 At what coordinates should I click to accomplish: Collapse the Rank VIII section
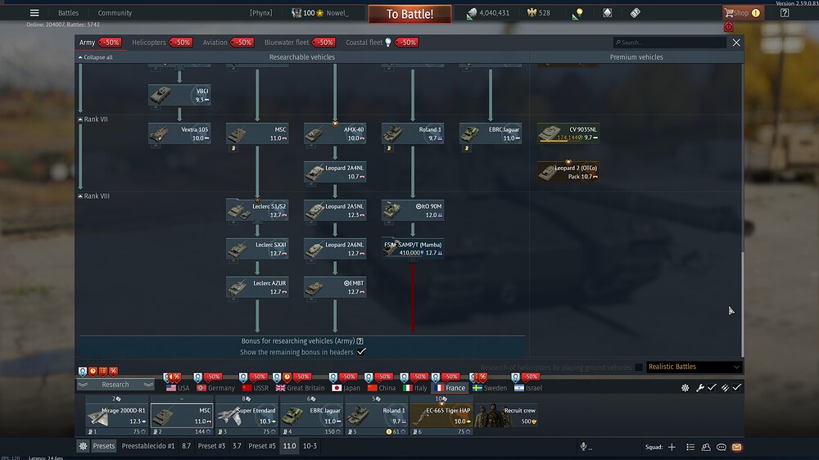94,196
